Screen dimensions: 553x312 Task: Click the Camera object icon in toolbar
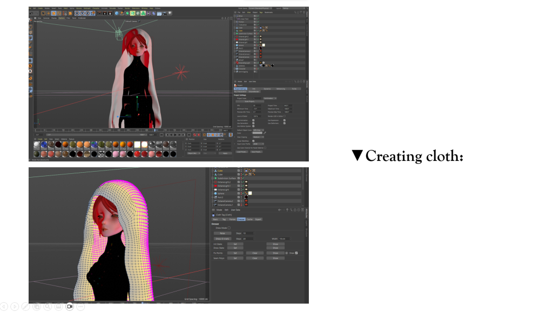pyautogui.click(x=165, y=13)
